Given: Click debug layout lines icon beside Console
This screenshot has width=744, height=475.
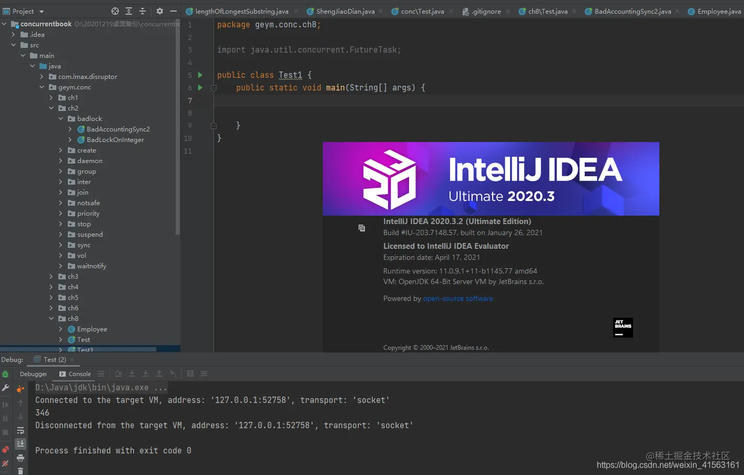Looking at the screenshot, I should [101, 374].
